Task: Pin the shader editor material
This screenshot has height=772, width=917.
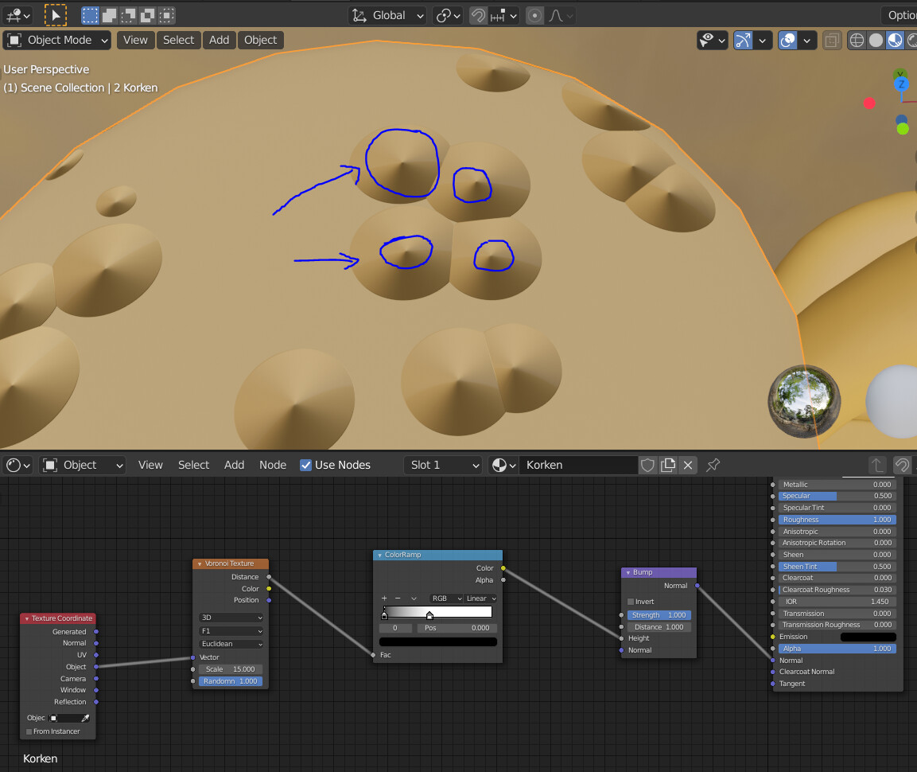Action: [713, 465]
